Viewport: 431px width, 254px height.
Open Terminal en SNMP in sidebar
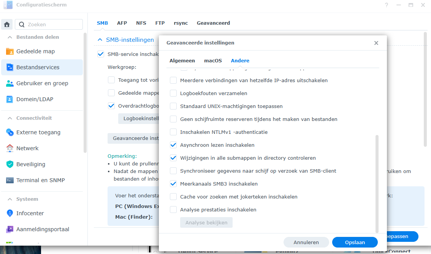pos(42,180)
